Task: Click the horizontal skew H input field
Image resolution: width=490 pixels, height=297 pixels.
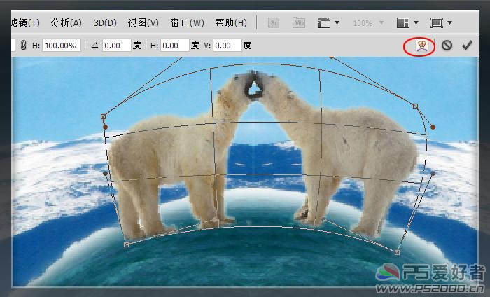Action: tap(174, 46)
